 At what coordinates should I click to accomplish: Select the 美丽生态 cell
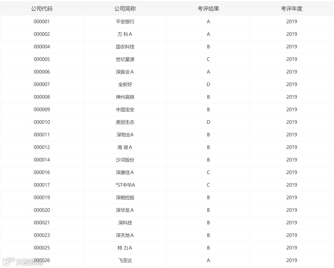coord(125,122)
